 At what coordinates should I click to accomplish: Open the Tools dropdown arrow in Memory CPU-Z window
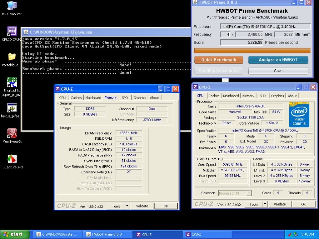coord(127,206)
